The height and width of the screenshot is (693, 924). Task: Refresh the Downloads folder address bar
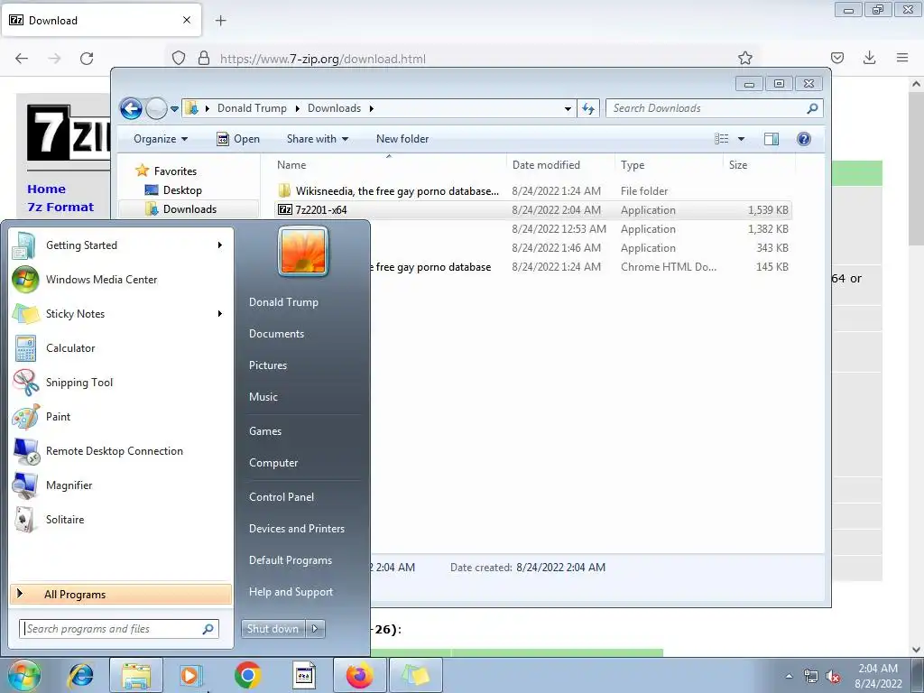pyautogui.click(x=588, y=108)
